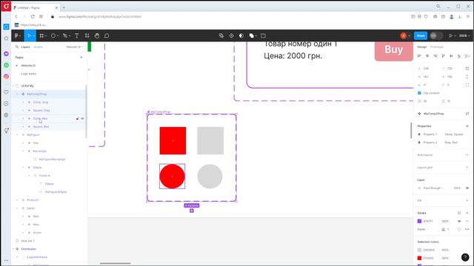
Task: Click the gray selection color swatch
Action: point(419,250)
